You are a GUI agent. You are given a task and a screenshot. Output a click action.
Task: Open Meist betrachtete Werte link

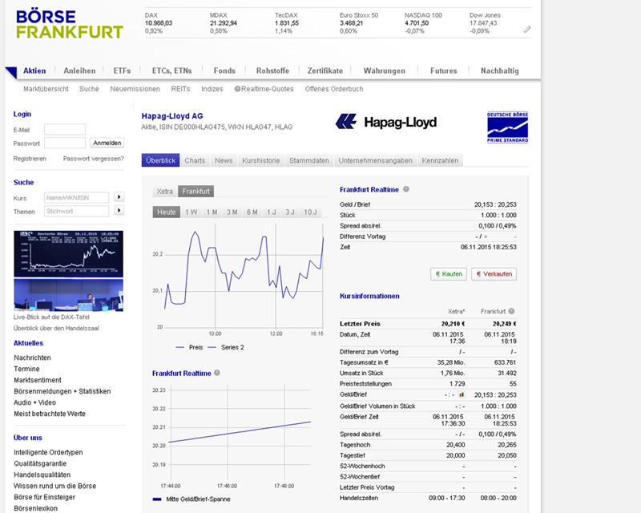[x=50, y=414]
